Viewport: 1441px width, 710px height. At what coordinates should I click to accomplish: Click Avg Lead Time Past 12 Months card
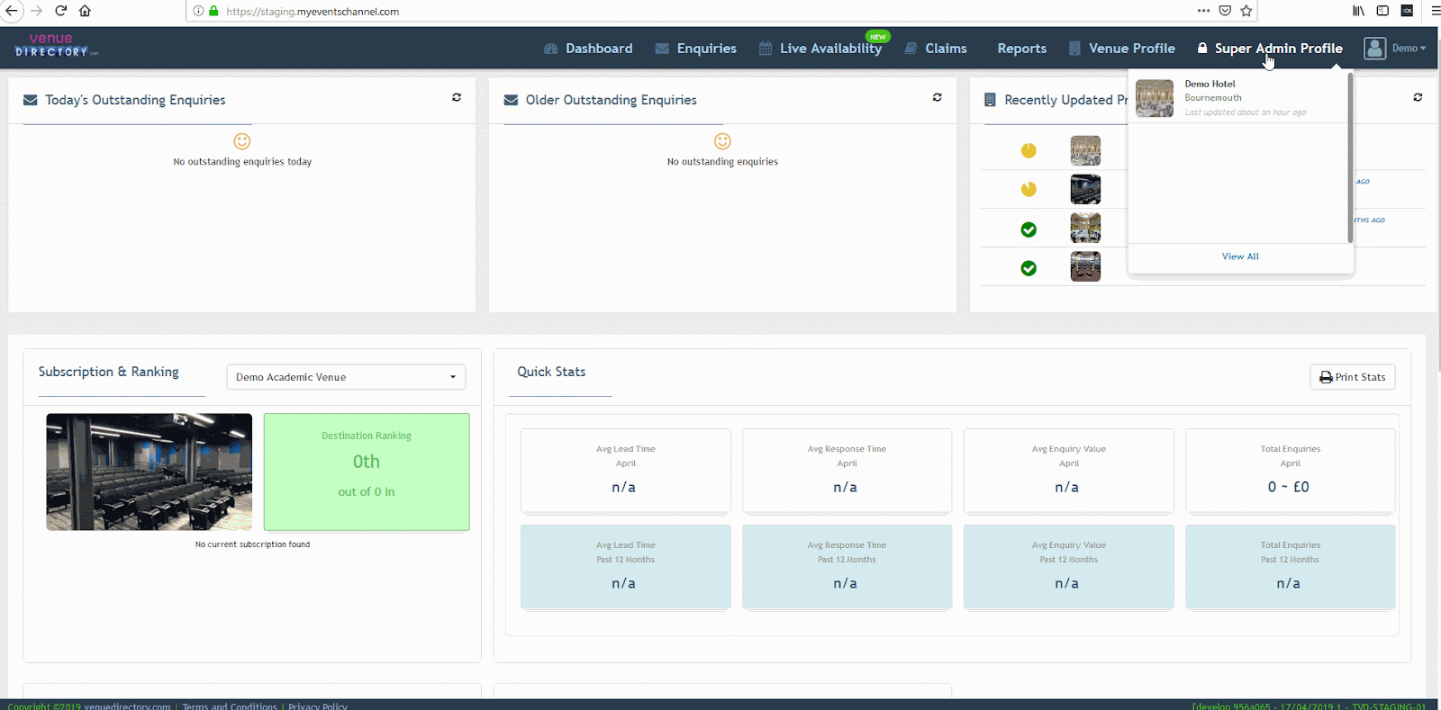(x=626, y=567)
